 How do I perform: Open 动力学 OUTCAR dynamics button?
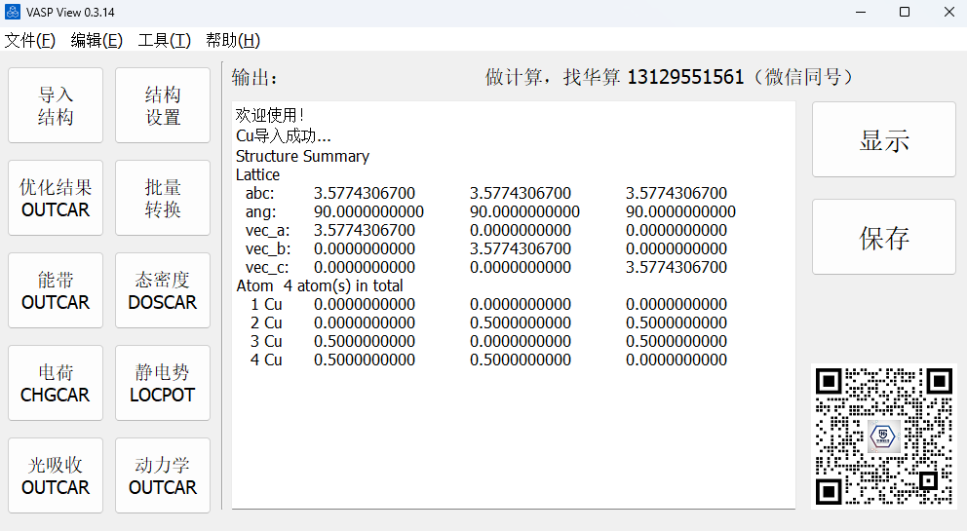(x=163, y=476)
